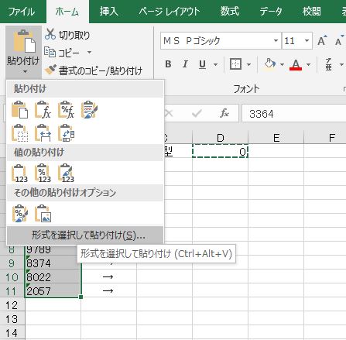The height and width of the screenshot is (340, 346).
Task: Click the cancel X in formula bar
Action: (x=169, y=113)
